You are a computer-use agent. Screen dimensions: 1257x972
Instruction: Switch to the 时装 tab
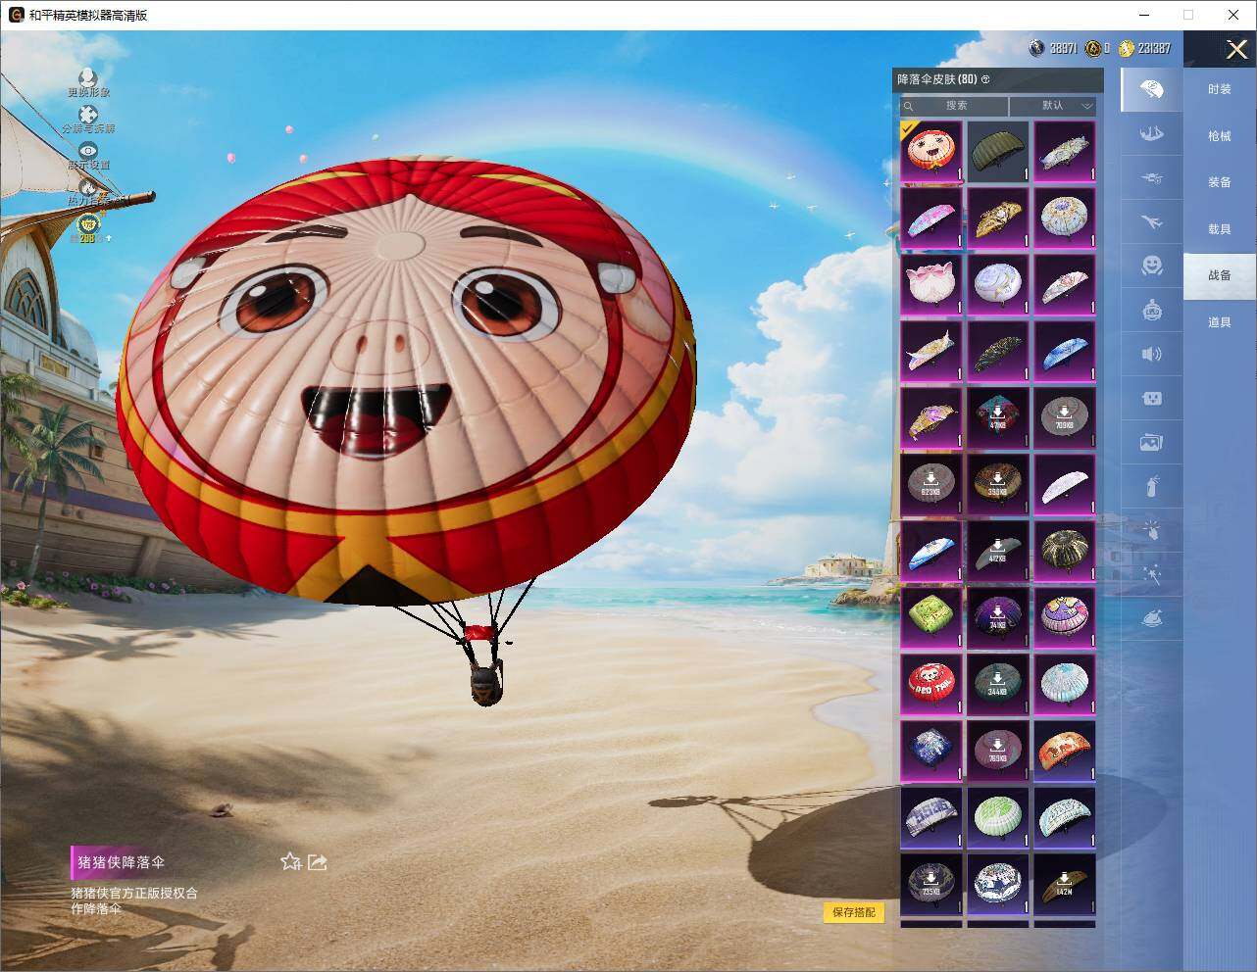coord(1220,89)
